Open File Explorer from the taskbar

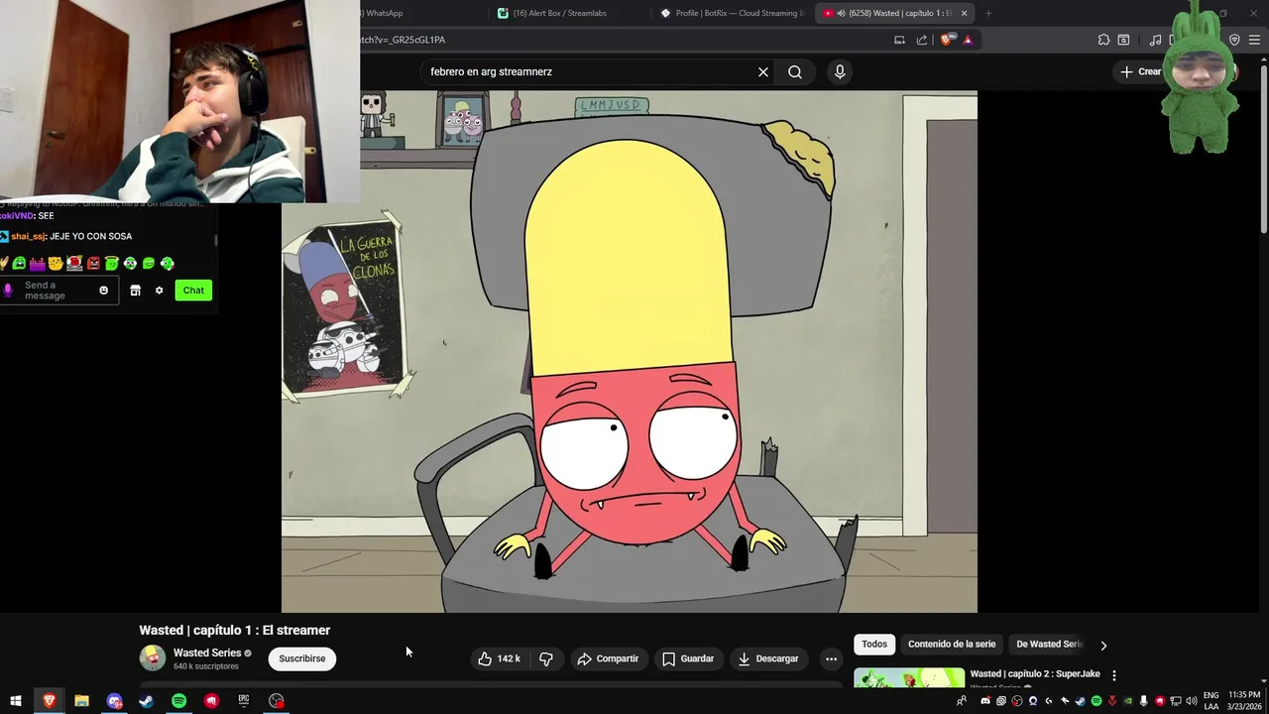click(x=81, y=701)
